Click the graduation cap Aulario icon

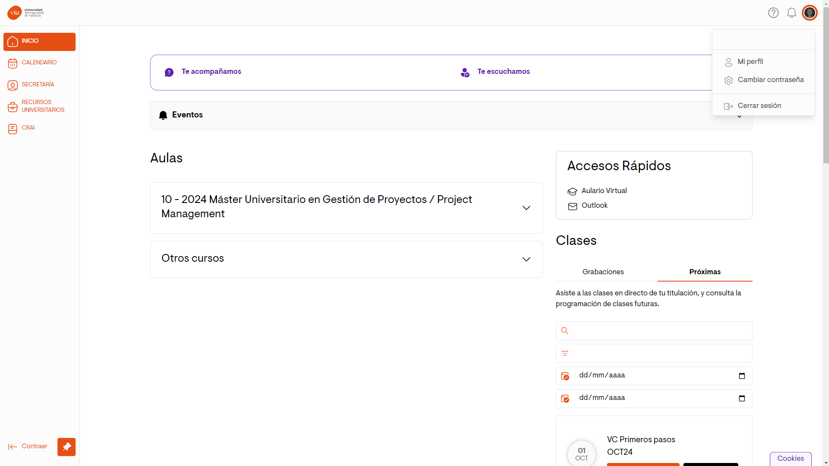[572, 191]
